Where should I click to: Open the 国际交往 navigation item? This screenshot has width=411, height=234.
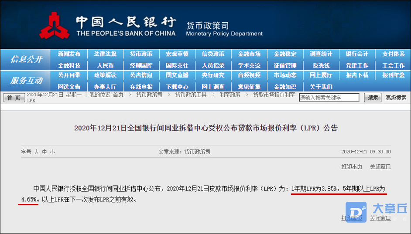177,65
